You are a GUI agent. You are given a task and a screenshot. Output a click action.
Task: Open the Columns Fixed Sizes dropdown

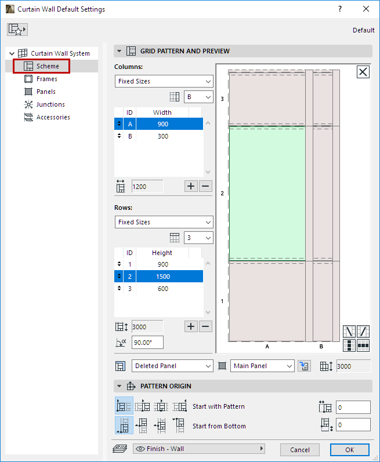pos(164,81)
